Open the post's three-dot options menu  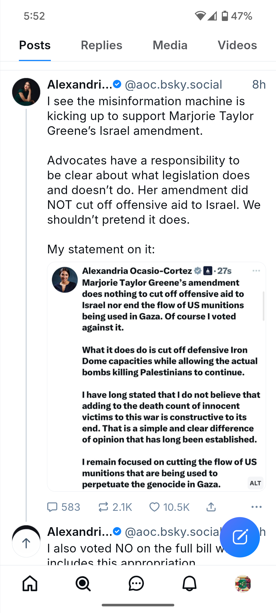click(x=256, y=507)
